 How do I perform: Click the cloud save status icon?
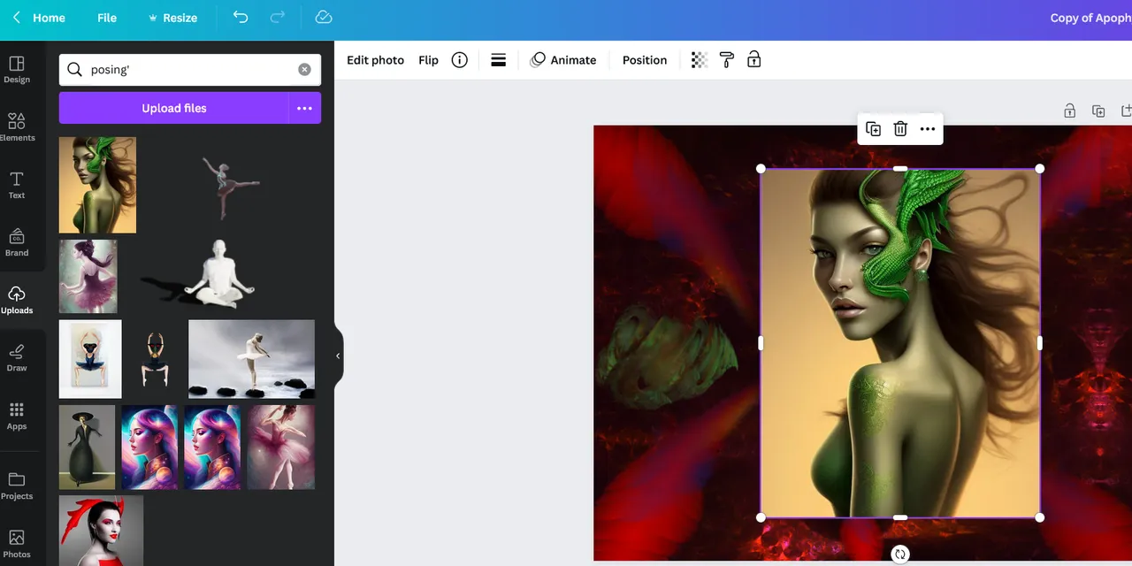[324, 18]
